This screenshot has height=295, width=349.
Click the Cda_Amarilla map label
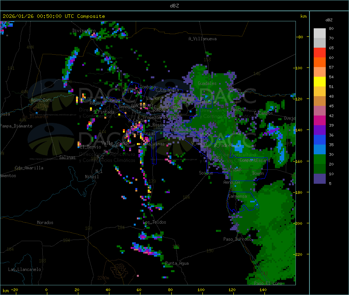(x=29, y=168)
